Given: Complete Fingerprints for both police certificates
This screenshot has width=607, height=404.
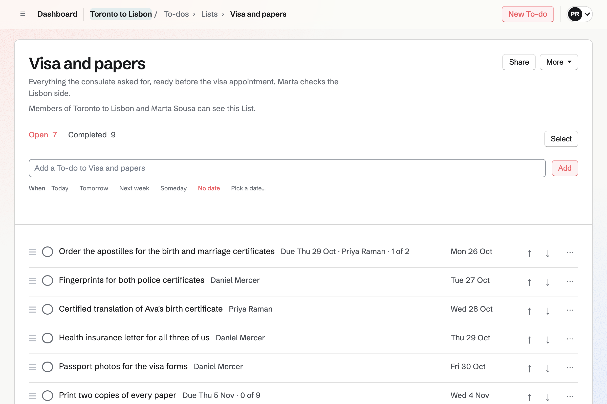Looking at the screenshot, I should pyautogui.click(x=48, y=281).
